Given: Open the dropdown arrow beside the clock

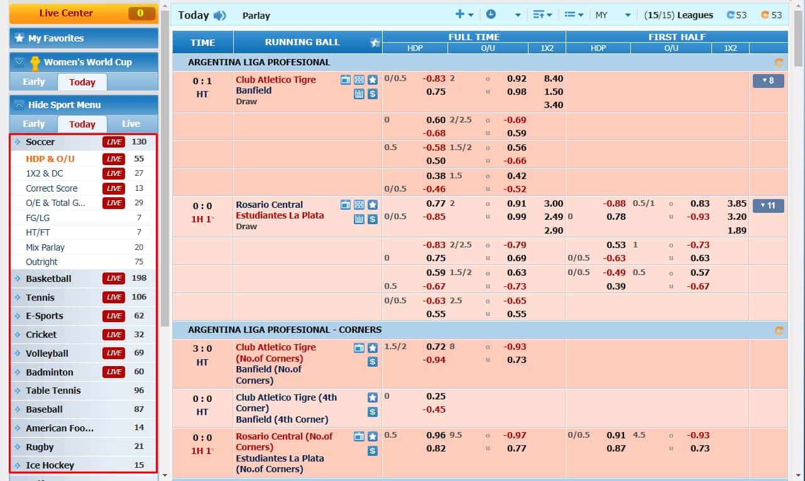Looking at the screenshot, I should [x=518, y=15].
